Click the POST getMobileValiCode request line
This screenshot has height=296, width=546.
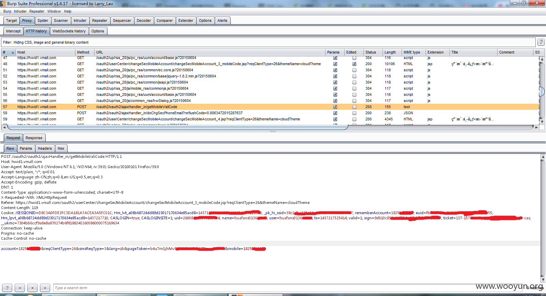tap(61, 157)
